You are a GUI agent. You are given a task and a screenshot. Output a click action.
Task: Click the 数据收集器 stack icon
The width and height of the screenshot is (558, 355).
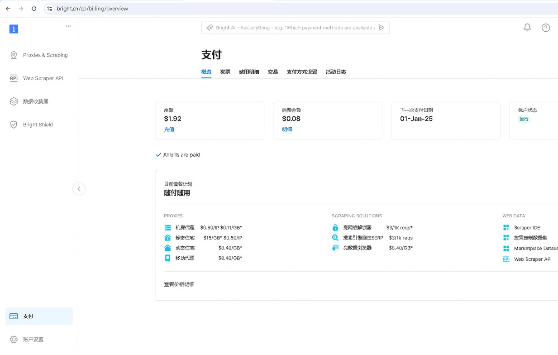14,101
